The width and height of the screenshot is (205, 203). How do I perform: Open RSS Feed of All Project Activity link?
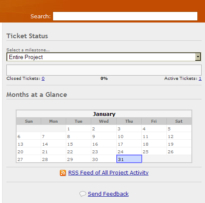click(x=108, y=173)
